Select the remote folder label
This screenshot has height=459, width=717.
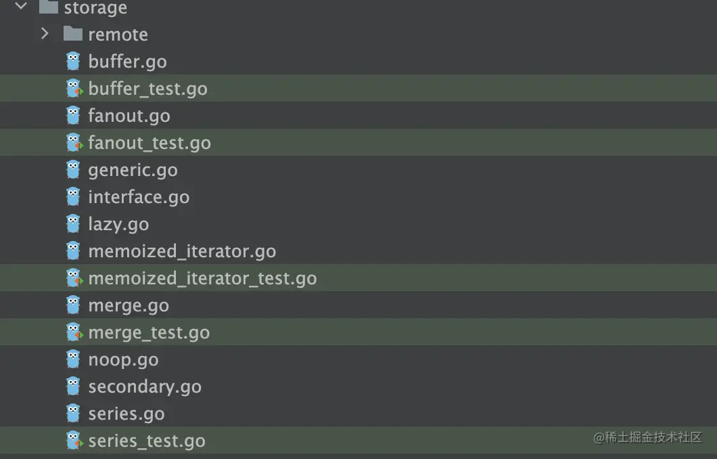[118, 34]
